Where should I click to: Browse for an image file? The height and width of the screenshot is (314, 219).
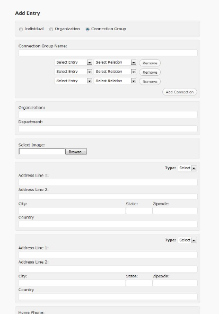click(x=76, y=152)
